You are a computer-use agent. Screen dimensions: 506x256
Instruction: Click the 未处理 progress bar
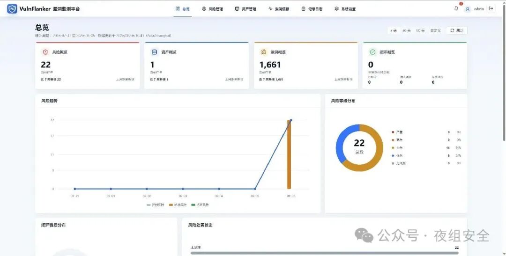pos(324,253)
